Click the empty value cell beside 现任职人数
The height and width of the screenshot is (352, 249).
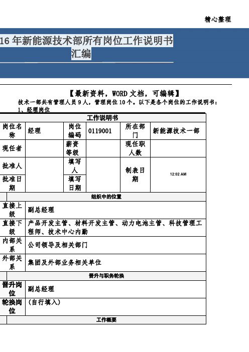178,148
